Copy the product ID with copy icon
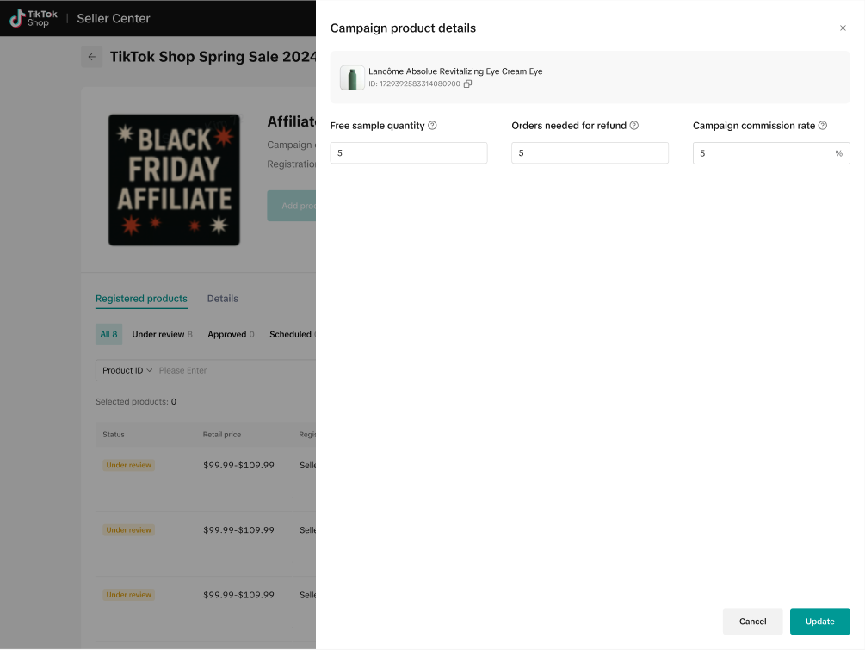The height and width of the screenshot is (650, 865). [x=468, y=84]
